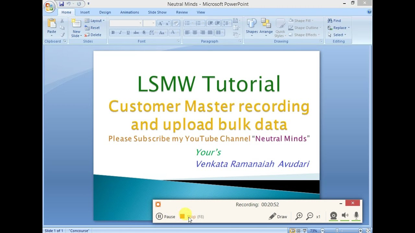Center the text
The width and height of the screenshot is (415, 233).
coord(195,32)
